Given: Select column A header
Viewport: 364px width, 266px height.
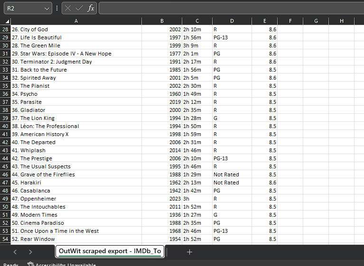Looking at the screenshot, I should 76,21.
